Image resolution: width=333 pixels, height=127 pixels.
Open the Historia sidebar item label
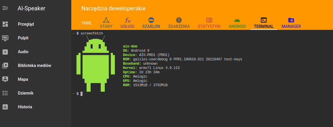[x=25, y=107]
